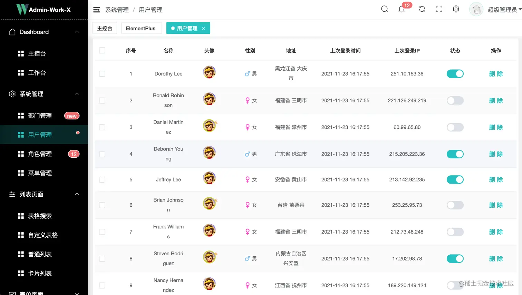Enter fullscreen via the expand icon
The image size is (522, 295).
tap(438, 9)
